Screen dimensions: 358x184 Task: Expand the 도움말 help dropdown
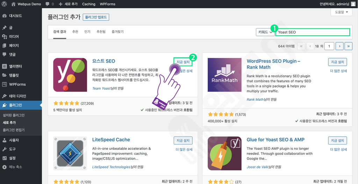coord(341,12)
